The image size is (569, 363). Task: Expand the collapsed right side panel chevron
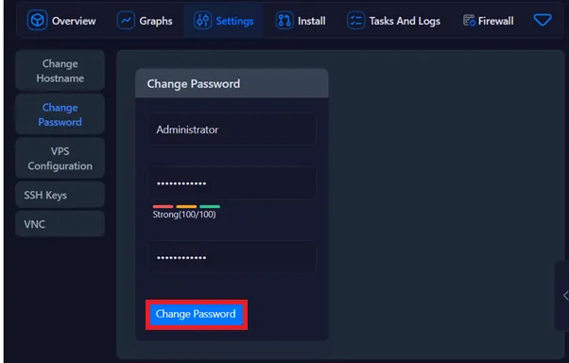point(565,296)
